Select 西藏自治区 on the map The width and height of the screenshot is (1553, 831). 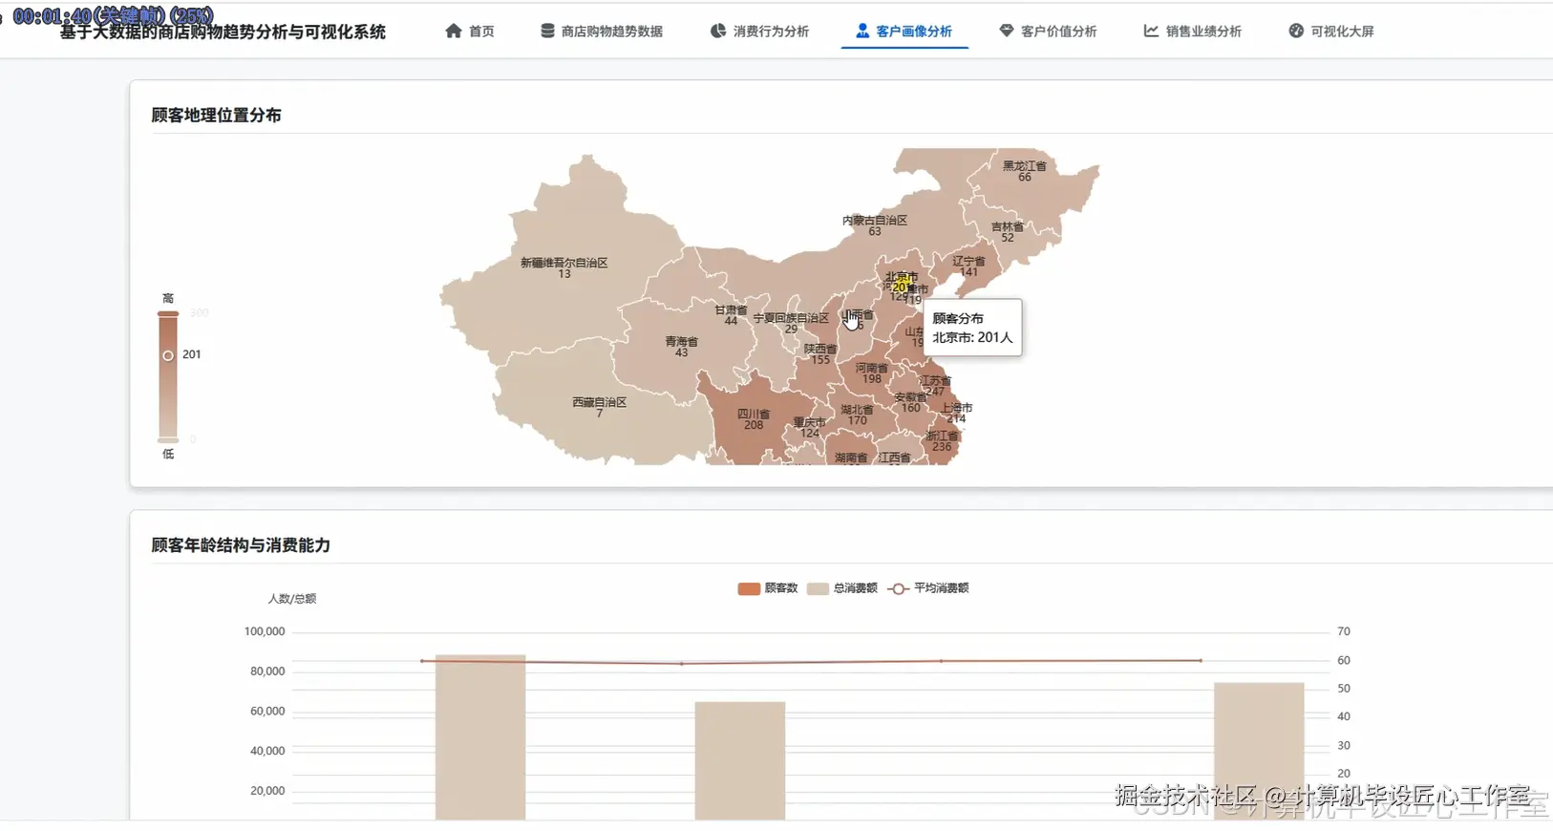click(599, 408)
